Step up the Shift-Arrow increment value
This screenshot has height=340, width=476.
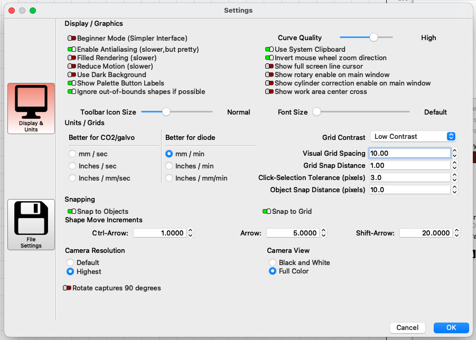(x=456, y=231)
